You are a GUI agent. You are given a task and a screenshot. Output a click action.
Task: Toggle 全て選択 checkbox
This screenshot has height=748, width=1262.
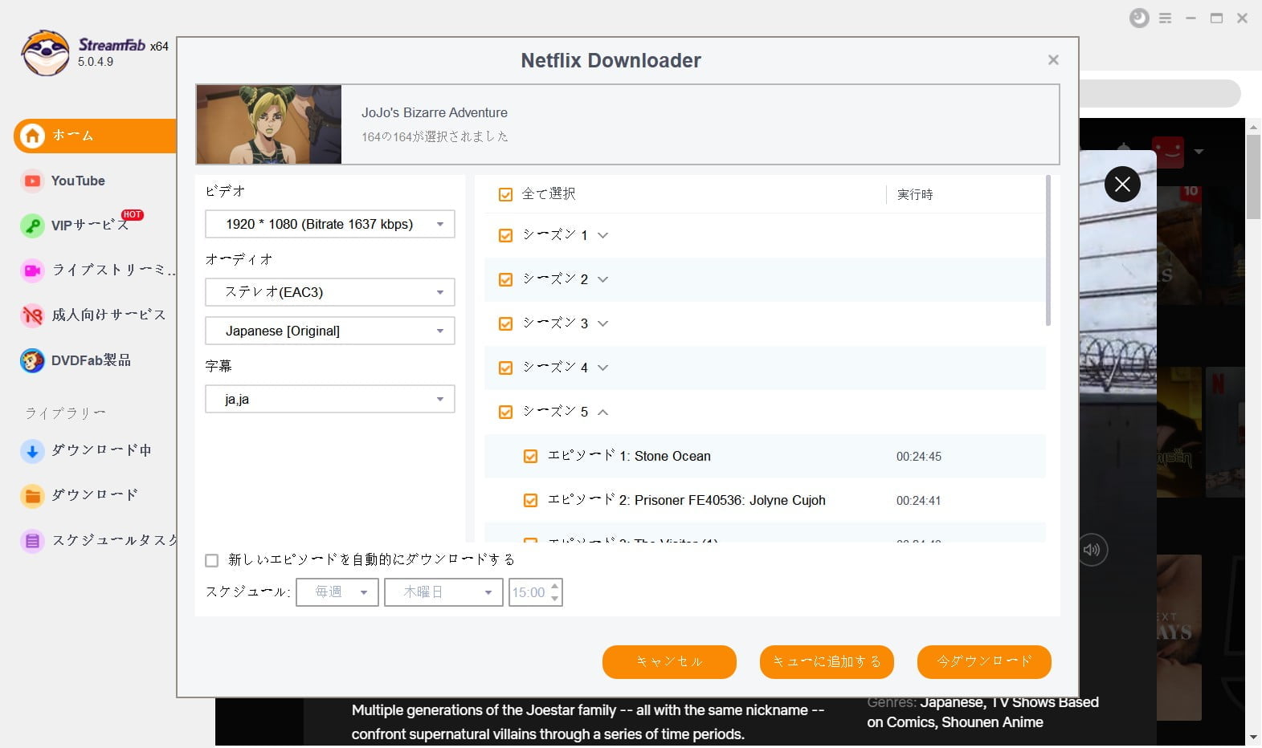[505, 194]
